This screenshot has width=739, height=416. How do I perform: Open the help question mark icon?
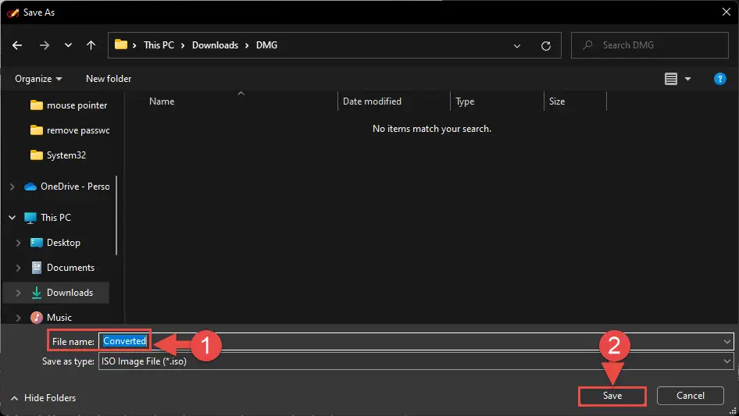tap(719, 79)
